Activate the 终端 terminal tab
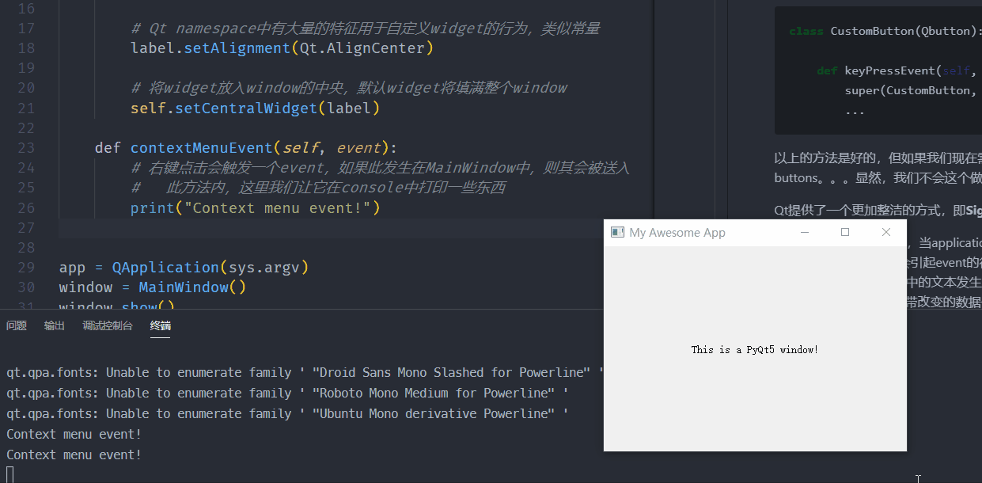Viewport: 982px width, 483px height. tap(161, 325)
